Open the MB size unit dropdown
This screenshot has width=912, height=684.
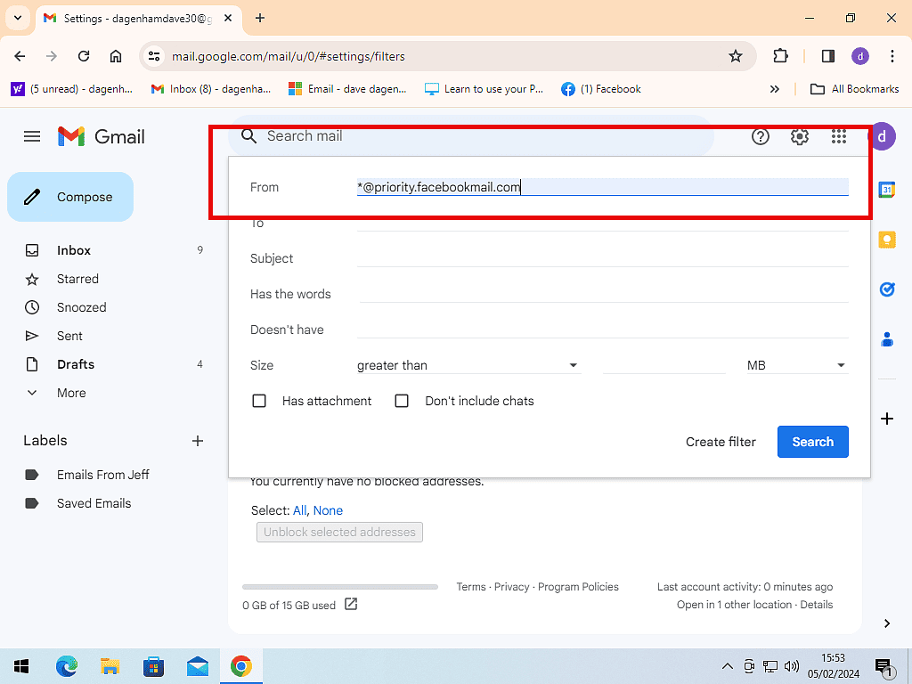click(x=796, y=365)
